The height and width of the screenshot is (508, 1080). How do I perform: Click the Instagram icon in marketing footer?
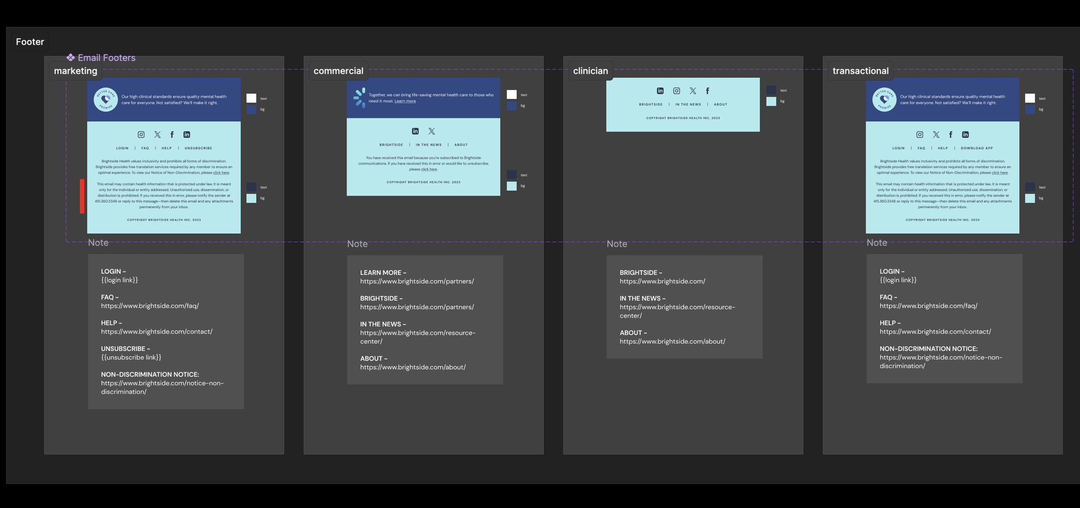point(141,135)
